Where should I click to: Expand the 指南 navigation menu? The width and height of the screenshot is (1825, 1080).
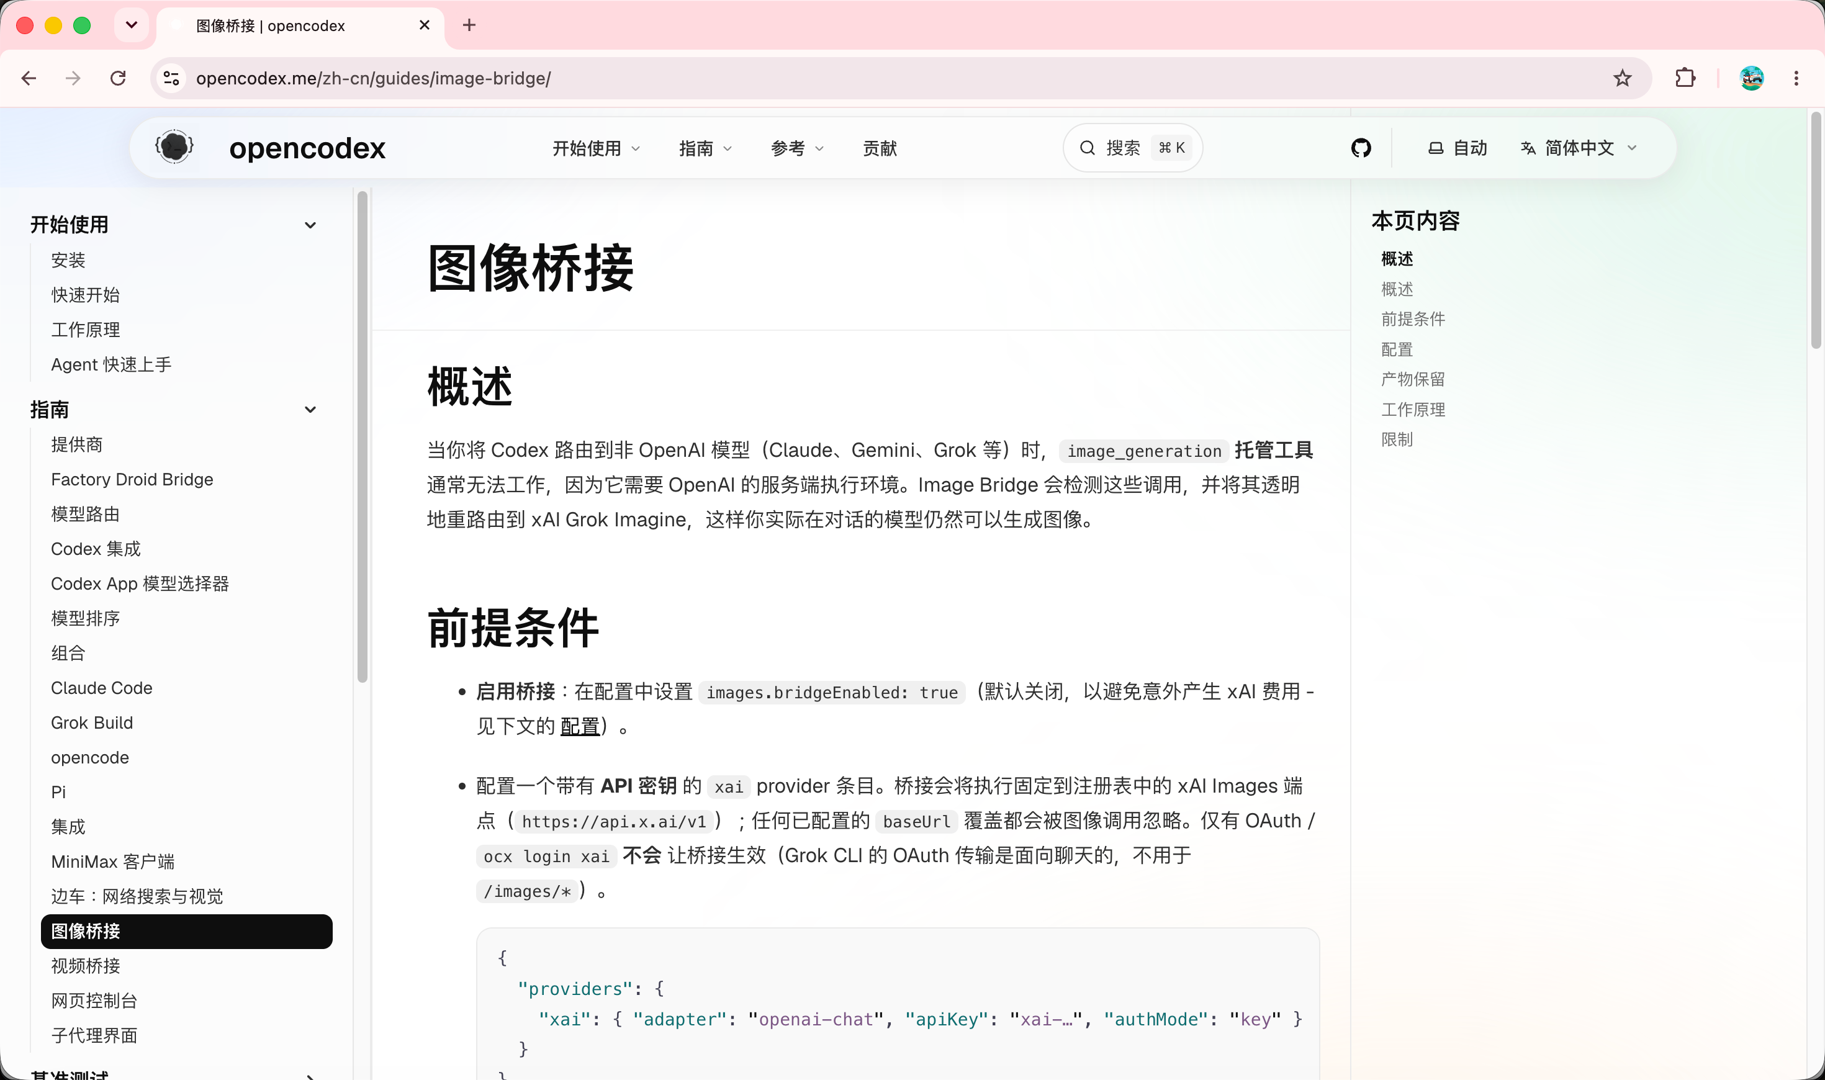tap(705, 148)
